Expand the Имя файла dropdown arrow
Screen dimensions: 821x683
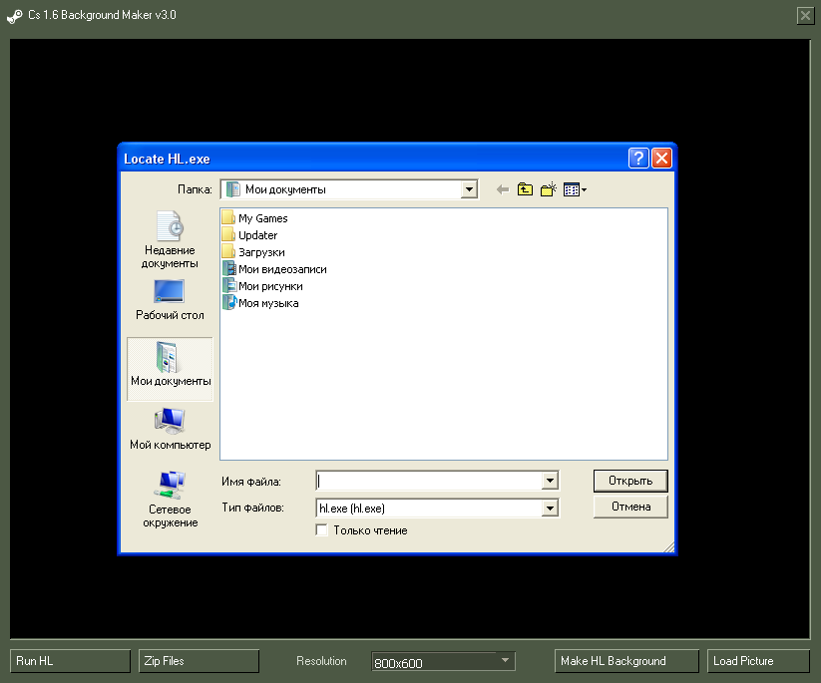[x=550, y=481]
